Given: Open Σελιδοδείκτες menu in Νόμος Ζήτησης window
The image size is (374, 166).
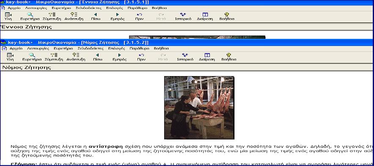Looking at the screenshot, I should pos(91,48).
